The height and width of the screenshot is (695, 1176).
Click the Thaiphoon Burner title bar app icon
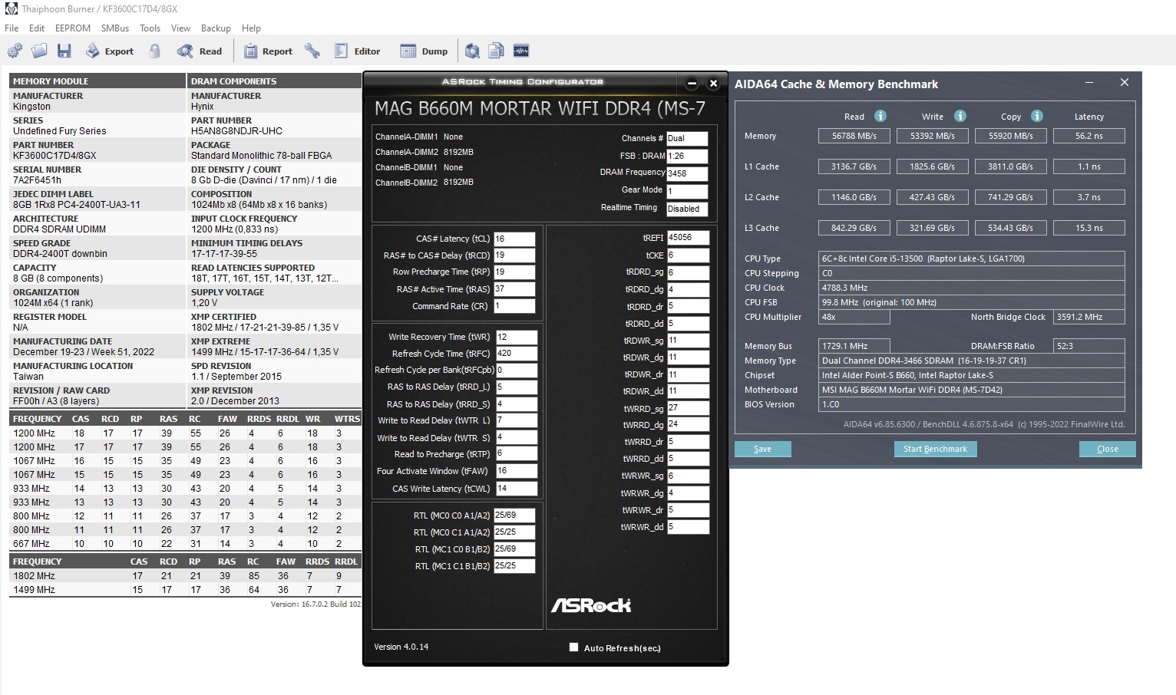click(11, 9)
